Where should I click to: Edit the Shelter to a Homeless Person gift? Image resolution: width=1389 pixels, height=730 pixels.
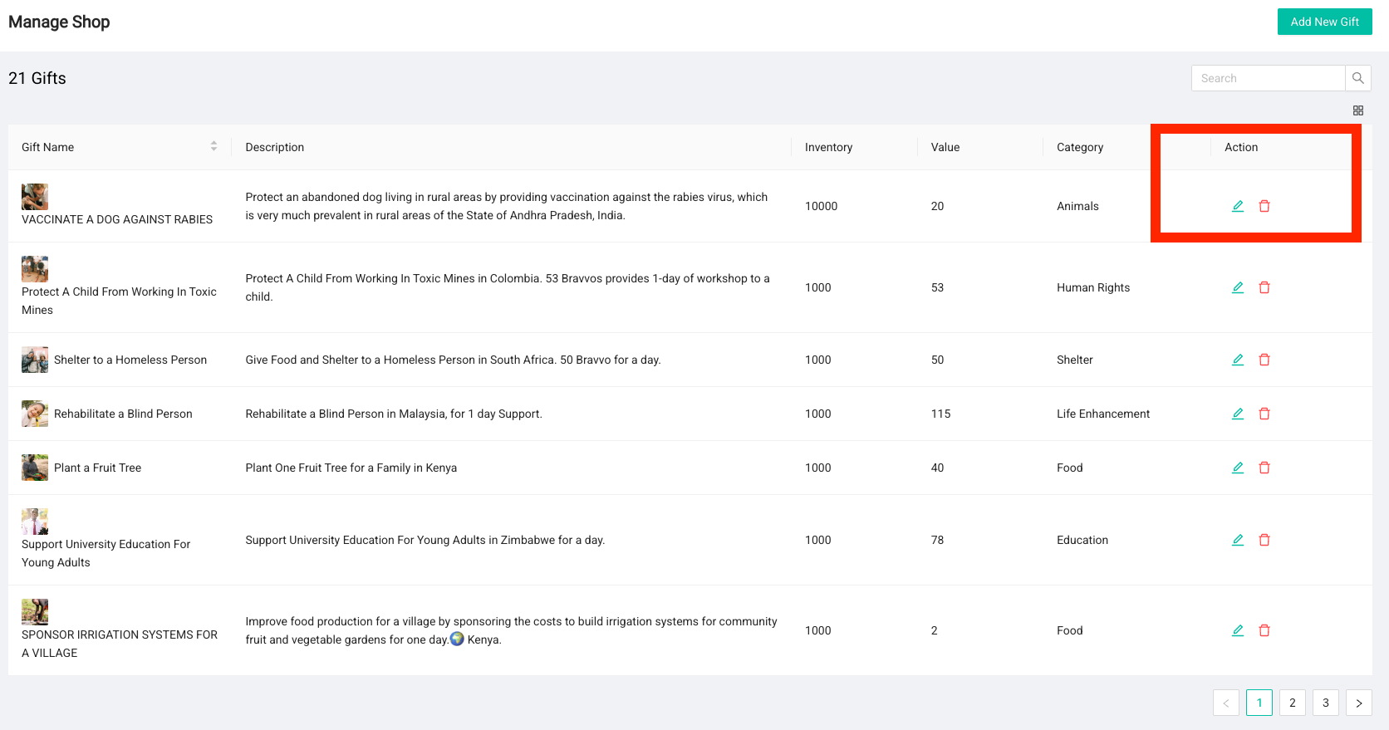pos(1237,360)
